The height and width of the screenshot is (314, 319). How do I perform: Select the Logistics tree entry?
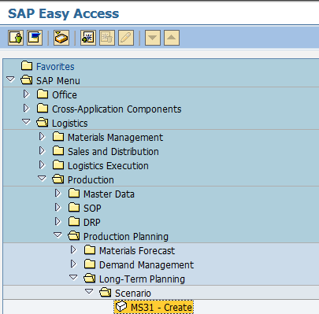(70, 124)
